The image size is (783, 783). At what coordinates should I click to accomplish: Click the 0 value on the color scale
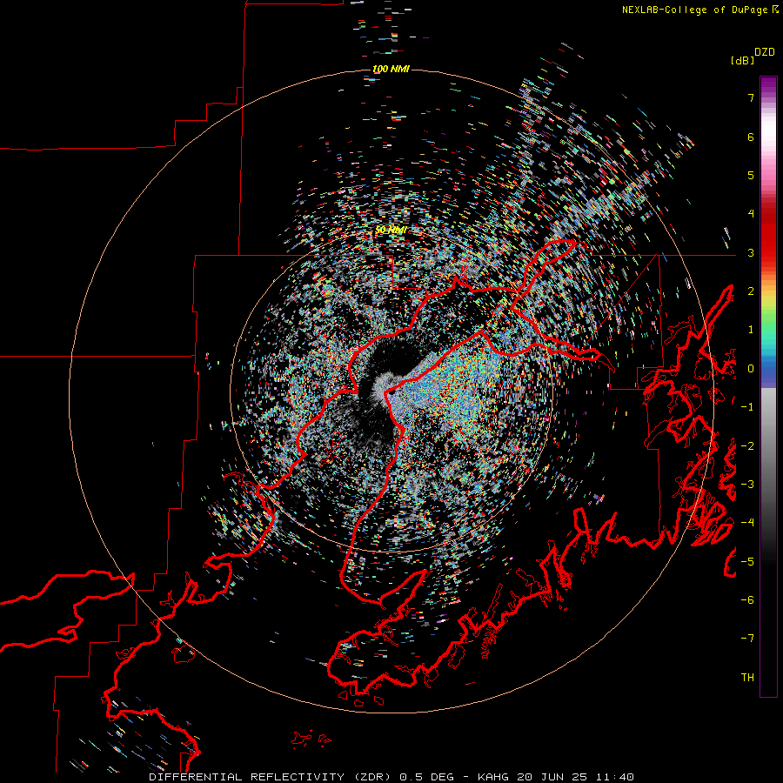(751, 369)
